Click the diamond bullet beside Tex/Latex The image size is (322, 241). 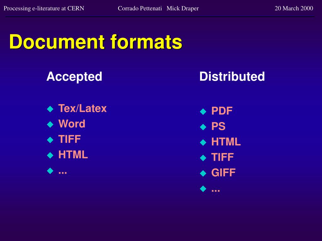point(50,109)
